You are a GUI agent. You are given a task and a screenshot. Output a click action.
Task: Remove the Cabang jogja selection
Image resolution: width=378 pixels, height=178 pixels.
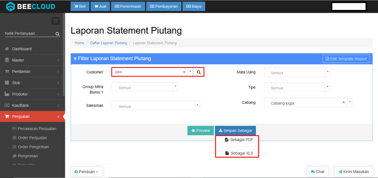(344, 103)
